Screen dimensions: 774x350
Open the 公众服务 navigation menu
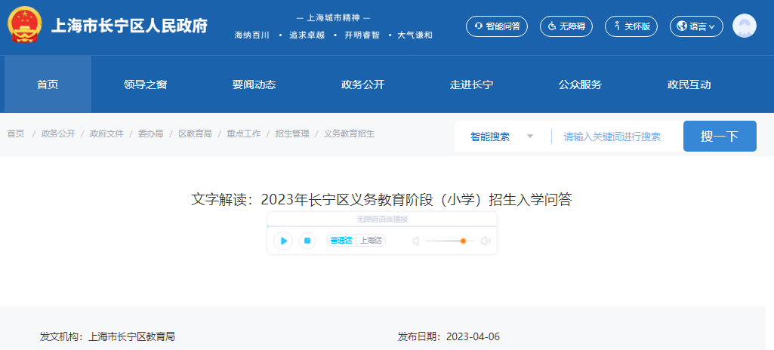pos(580,84)
